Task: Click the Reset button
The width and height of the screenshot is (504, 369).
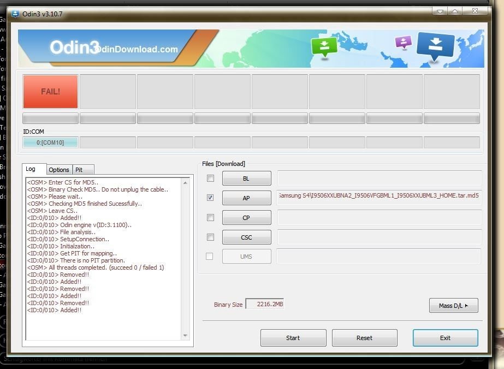Action: (x=365, y=338)
